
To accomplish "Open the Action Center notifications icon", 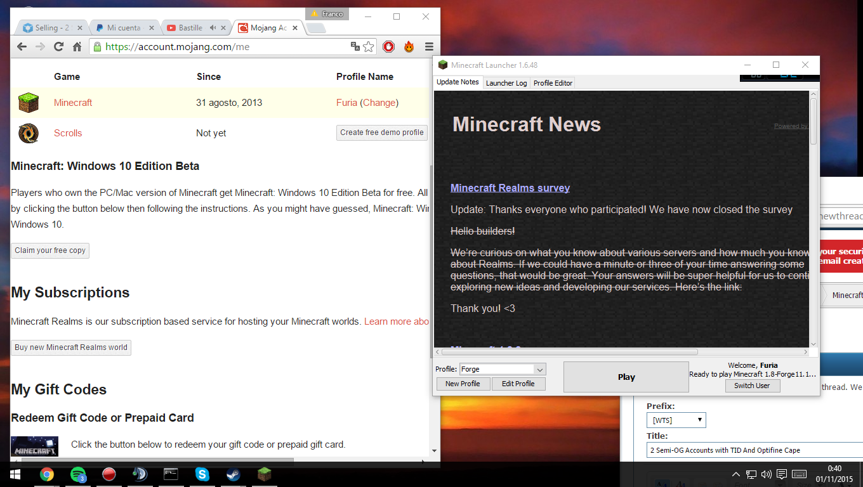I will pos(782,474).
